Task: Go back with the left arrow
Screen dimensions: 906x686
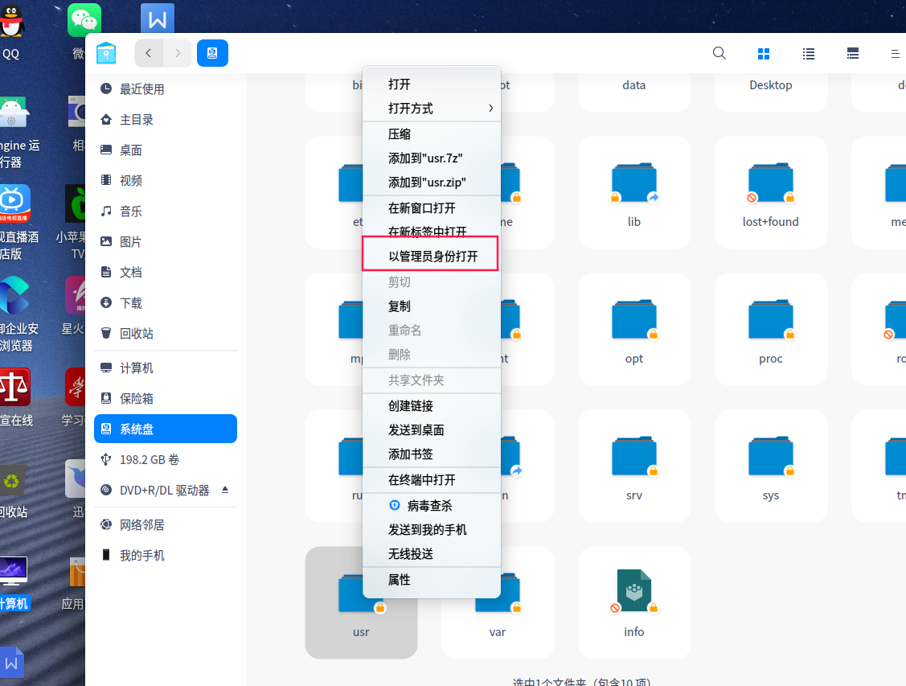Action: coord(149,53)
